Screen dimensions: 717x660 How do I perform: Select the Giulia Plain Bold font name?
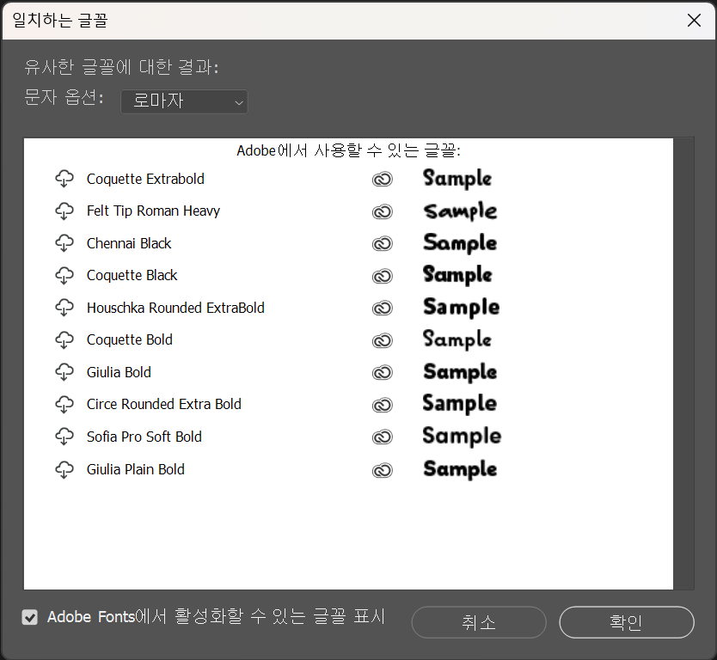[135, 469]
